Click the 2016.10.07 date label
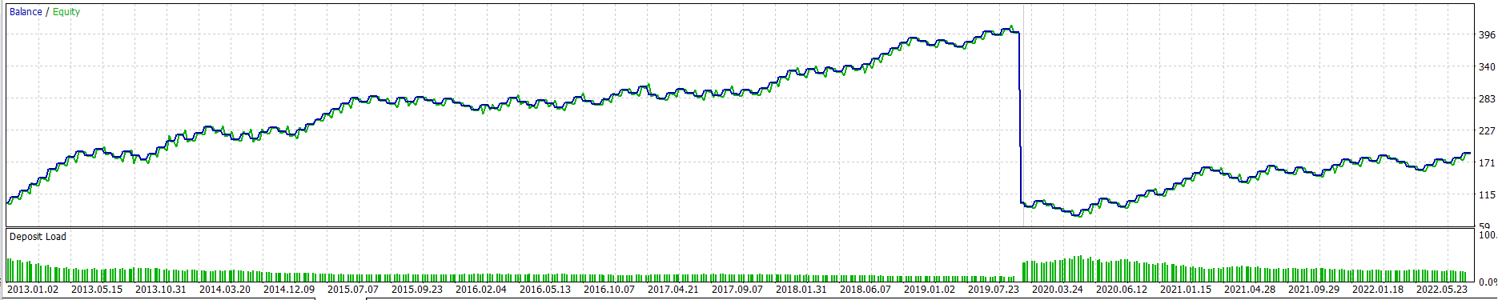The height and width of the screenshot is (300, 1498). pos(609,290)
